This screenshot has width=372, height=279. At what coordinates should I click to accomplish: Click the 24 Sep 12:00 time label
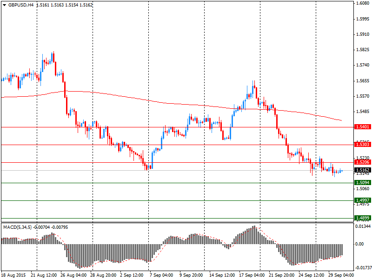coord(311,275)
